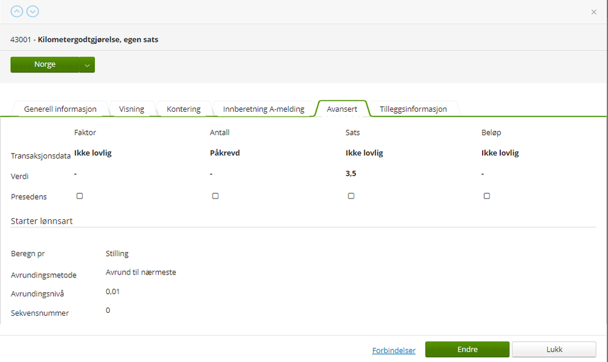Click the Beløp column header

[x=491, y=132]
